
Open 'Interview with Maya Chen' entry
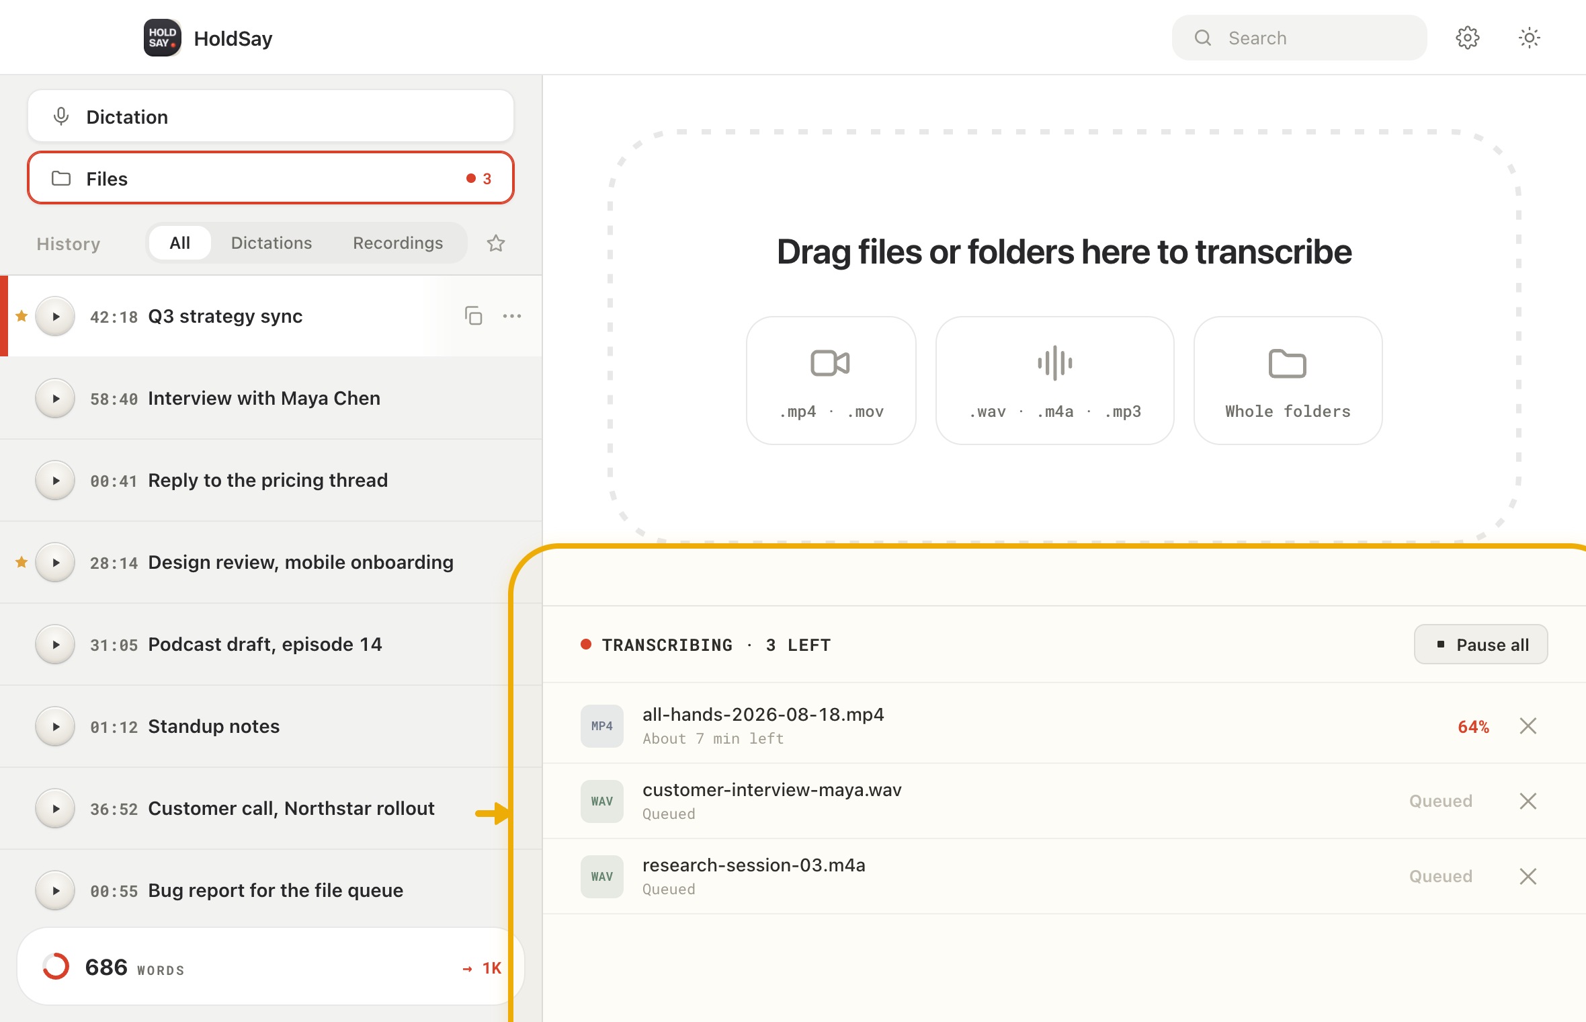(271, 398)
